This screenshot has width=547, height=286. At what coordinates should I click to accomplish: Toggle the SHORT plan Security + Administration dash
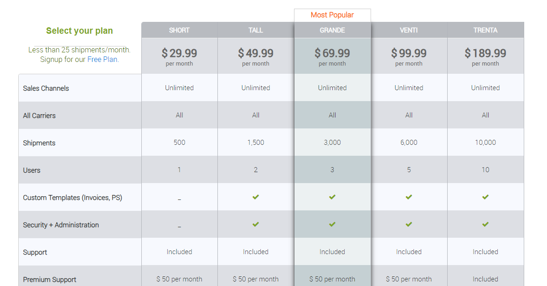point(179,225)
